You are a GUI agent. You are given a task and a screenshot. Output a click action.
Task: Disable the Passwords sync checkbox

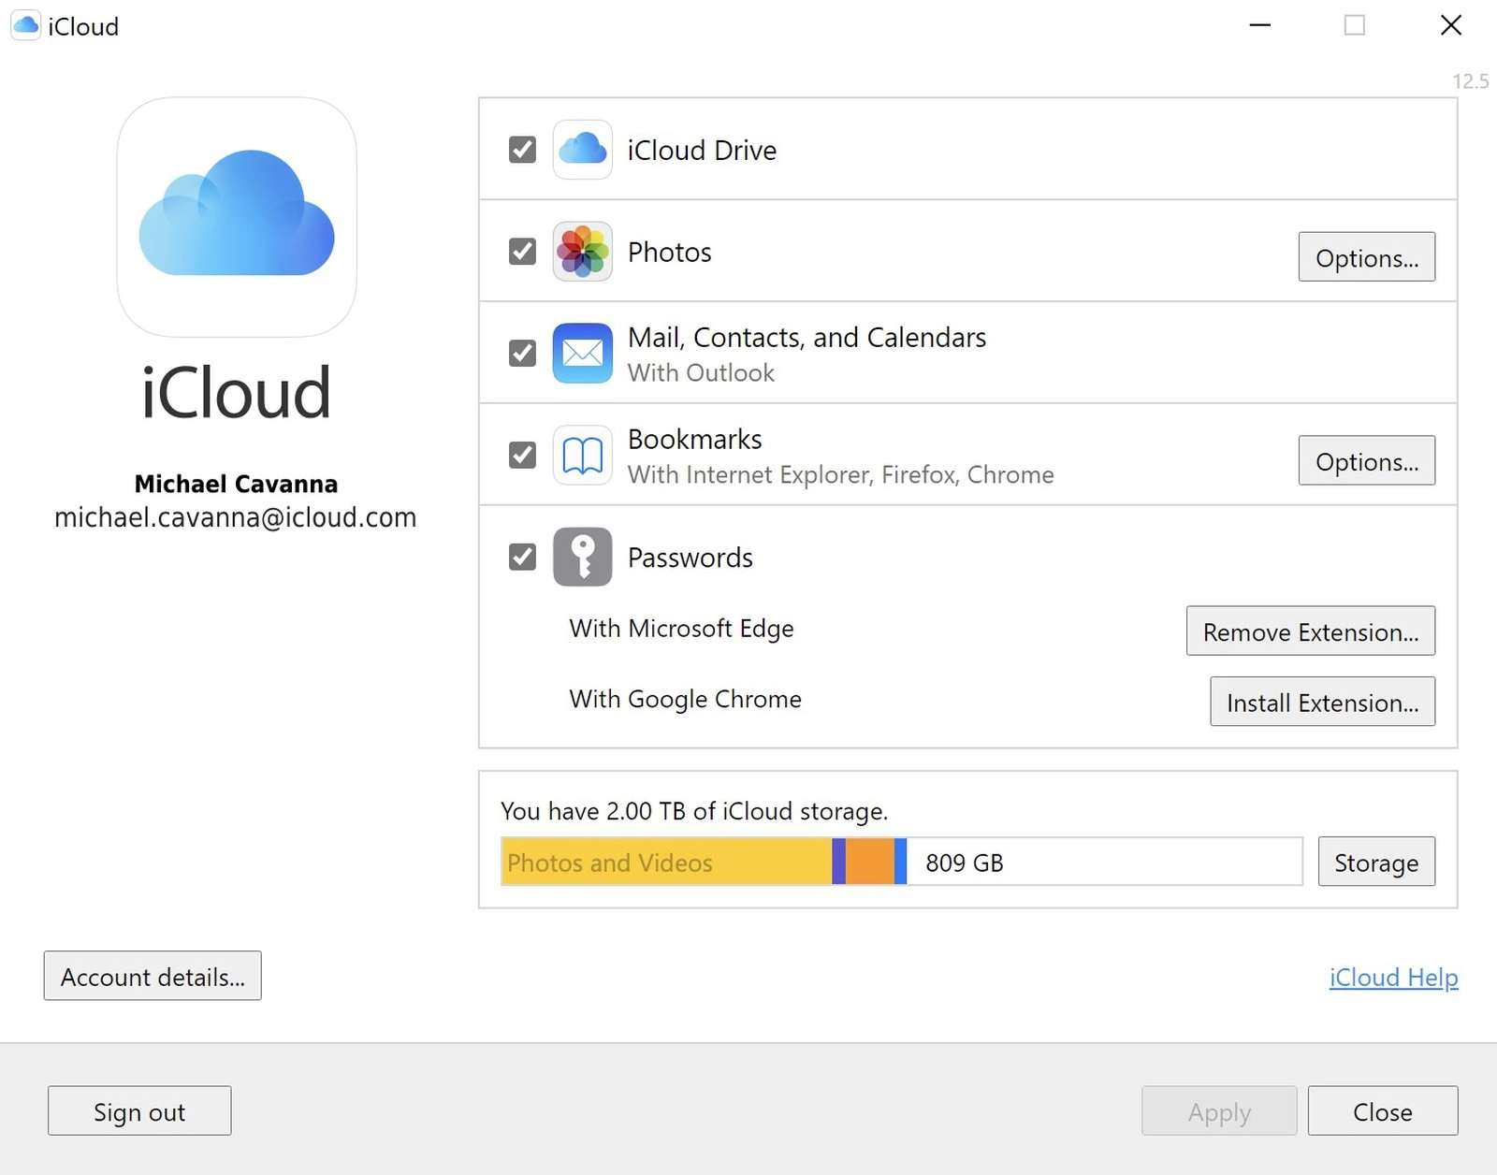(x=521, y=557)
